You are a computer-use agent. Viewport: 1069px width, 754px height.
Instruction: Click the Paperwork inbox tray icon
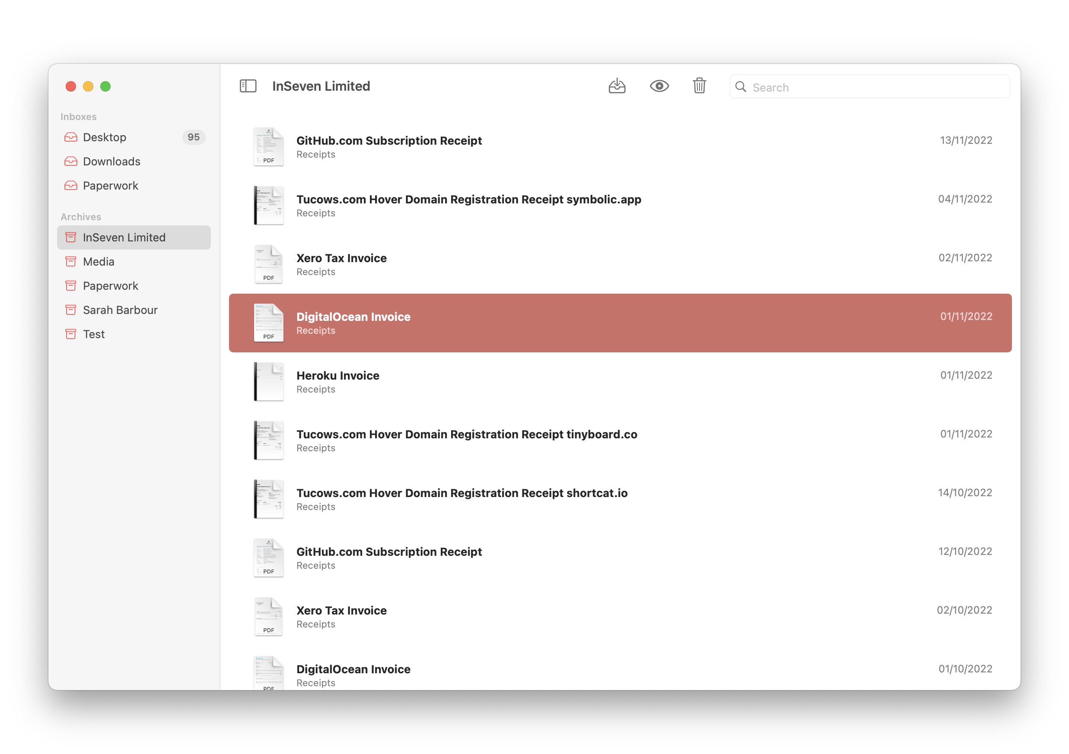(71, 186)
